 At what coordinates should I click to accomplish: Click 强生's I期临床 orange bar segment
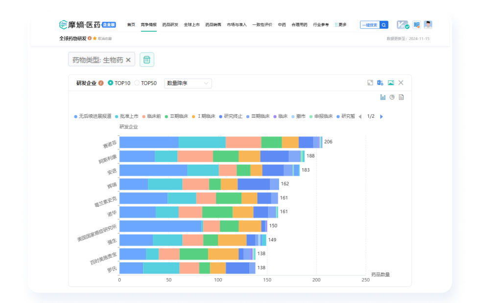pos(232,240)
